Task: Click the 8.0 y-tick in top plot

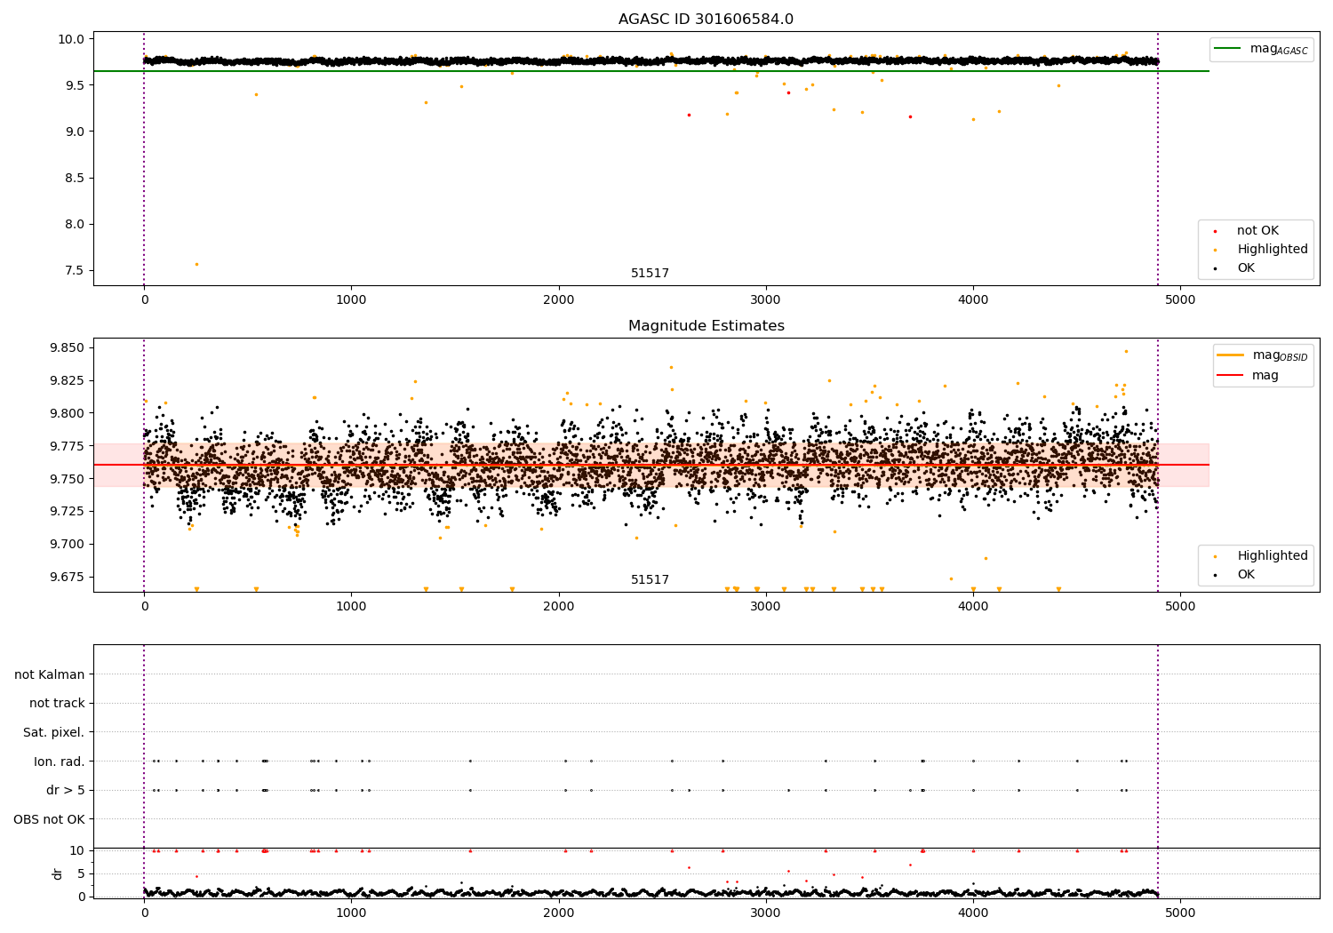Action: click(x=76, y=224)
